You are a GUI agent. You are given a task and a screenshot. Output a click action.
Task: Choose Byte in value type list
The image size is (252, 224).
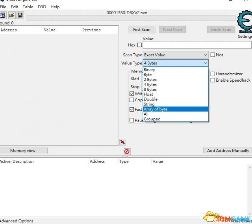(x=176, y=75)
